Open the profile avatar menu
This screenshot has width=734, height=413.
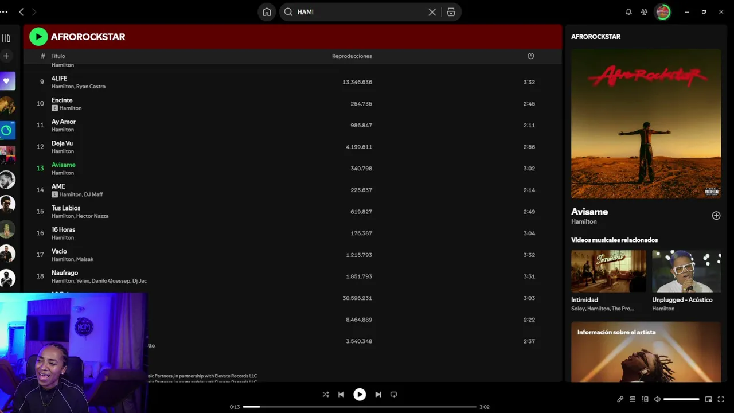[663, 12]
